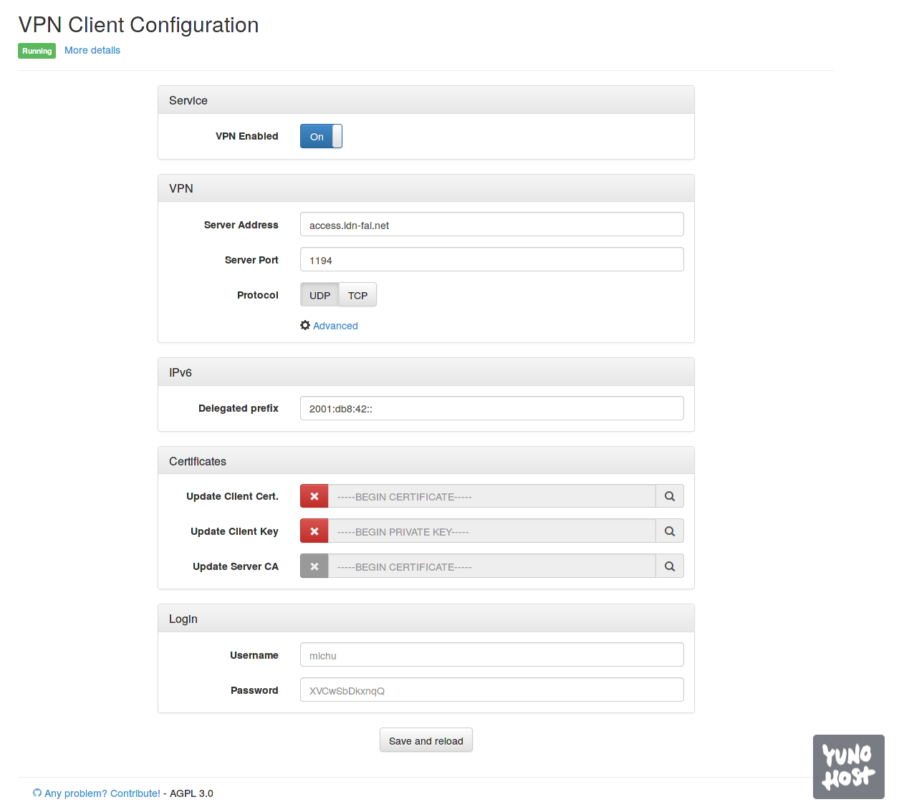Select TCP protocol

click(x=357, y=295)
